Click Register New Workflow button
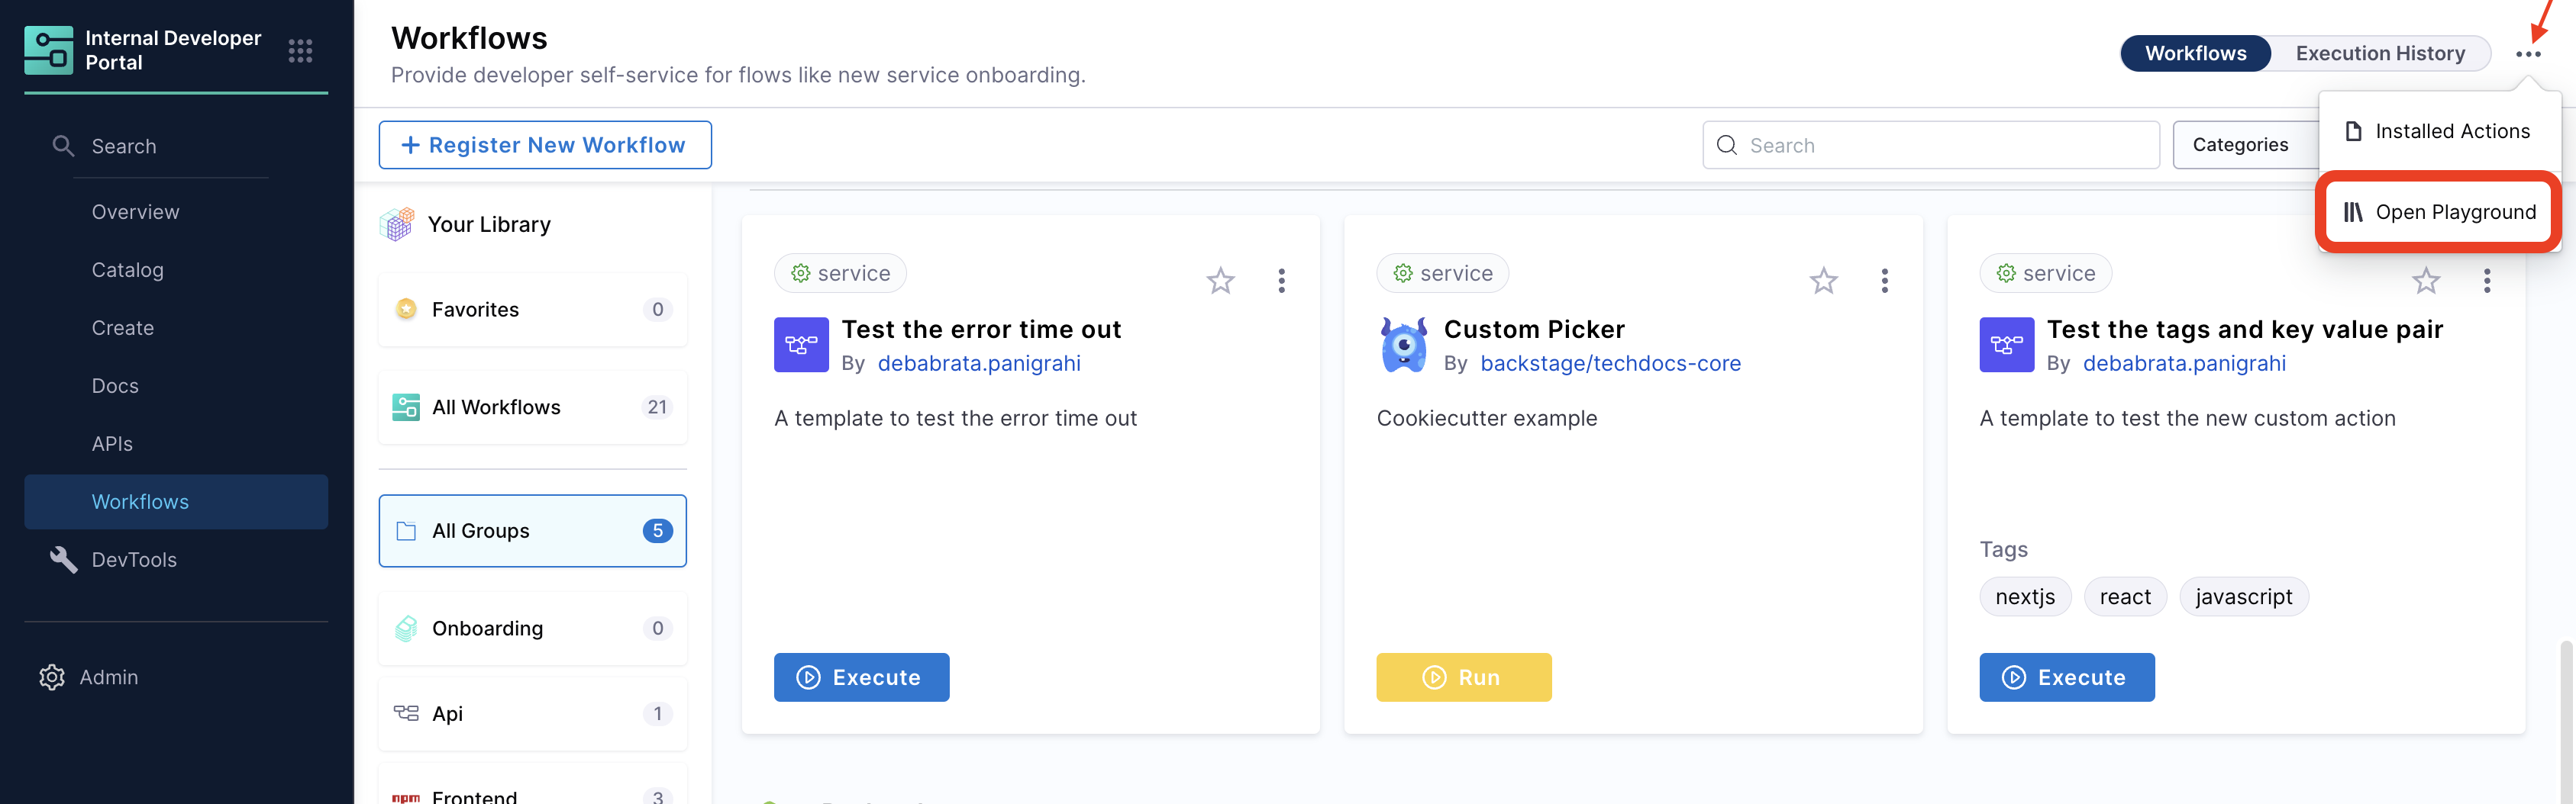The image size is (2576, 804). click(x=545, y=145)
